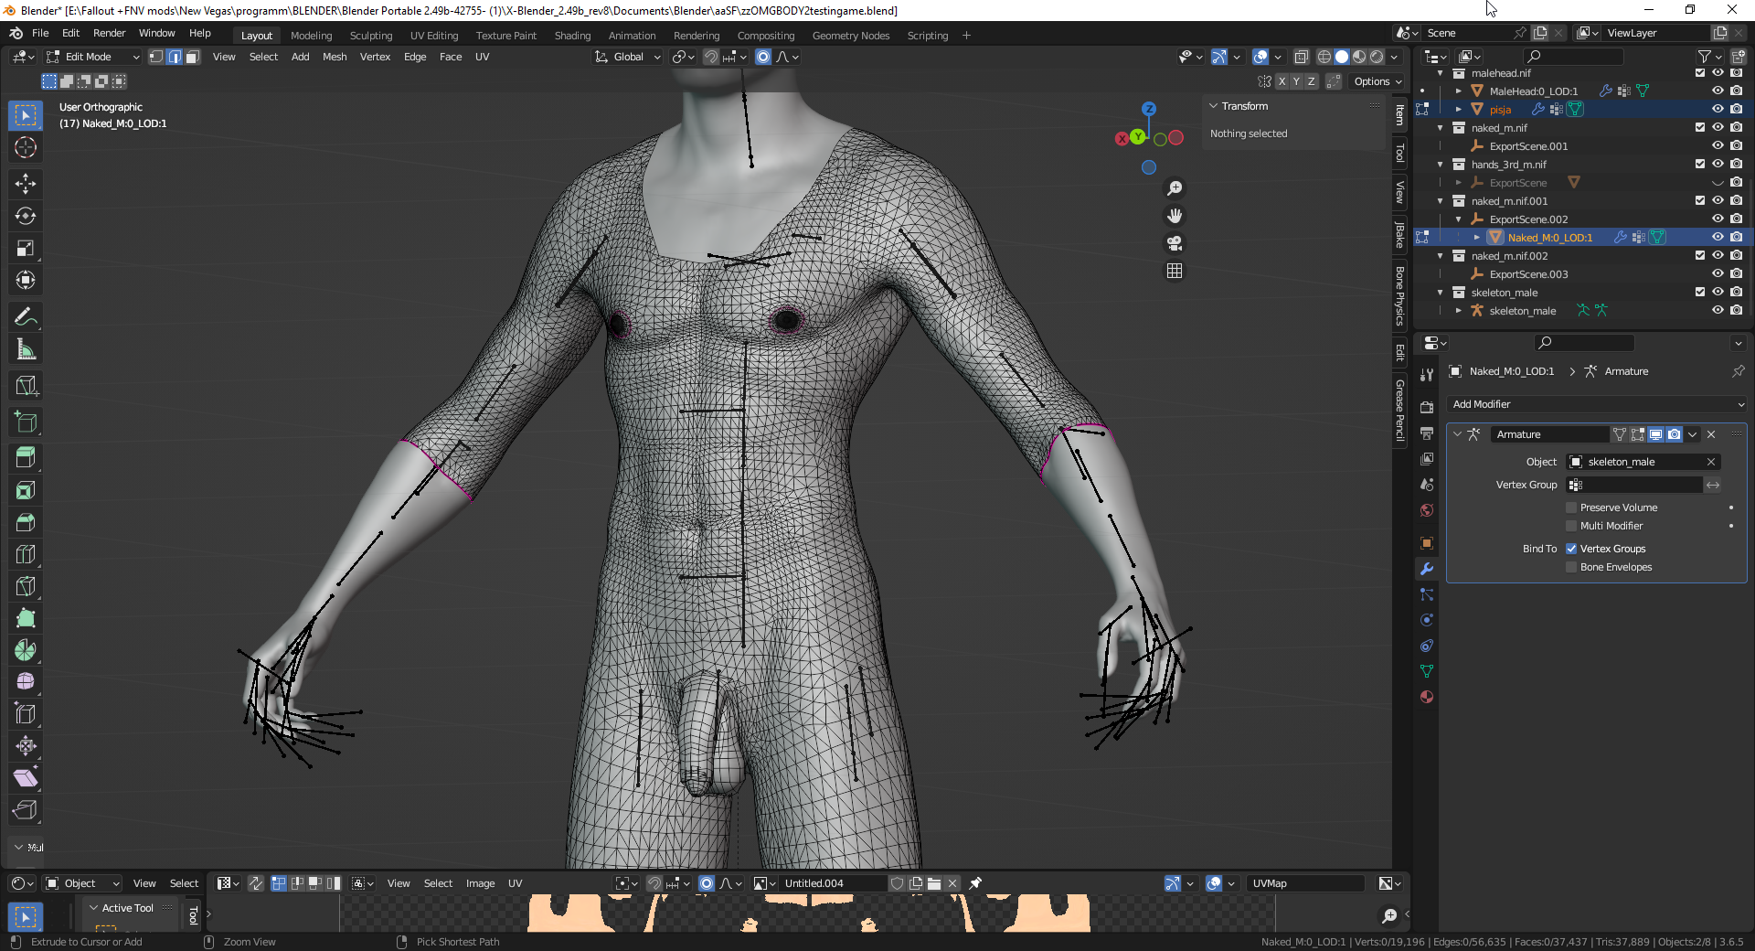Select ExportScene.002 in the outliner
Viewport: 1755px width, 951px height.
click(x=1528, y=219)
